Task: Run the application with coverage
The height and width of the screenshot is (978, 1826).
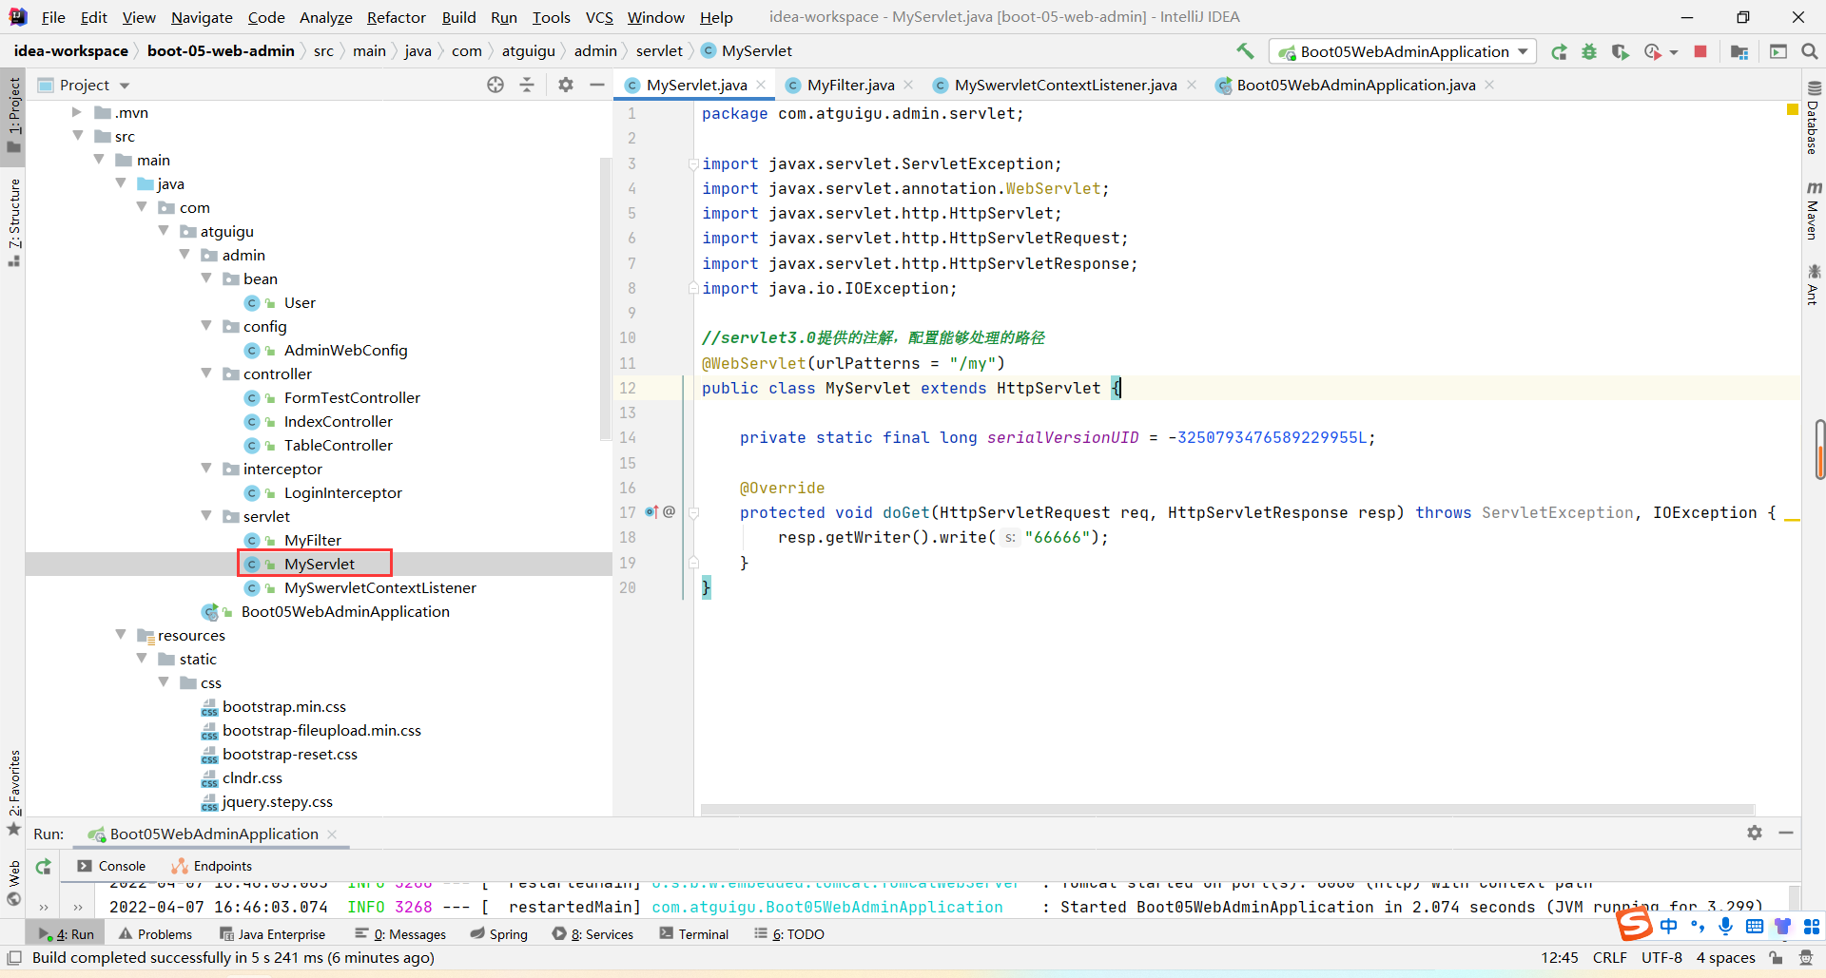Action: pyautogui.click(x=1620, y=52)
